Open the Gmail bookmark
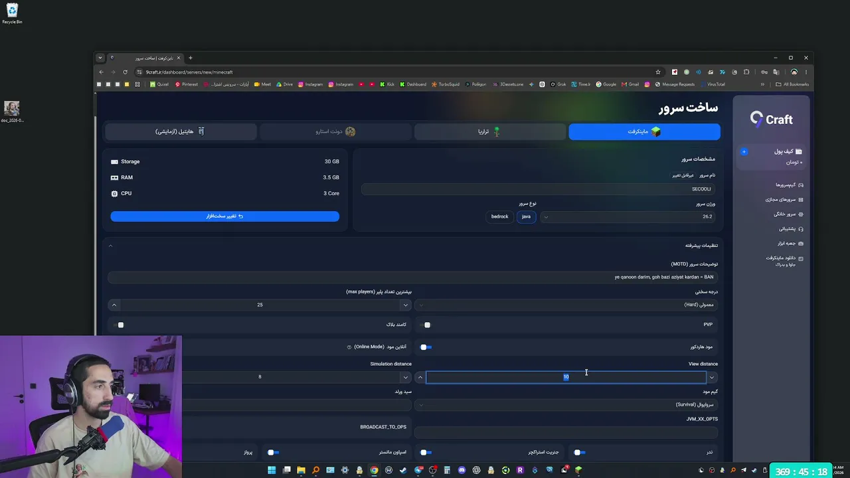The height and width of the screenshot is (478, 850). point(630,84)
